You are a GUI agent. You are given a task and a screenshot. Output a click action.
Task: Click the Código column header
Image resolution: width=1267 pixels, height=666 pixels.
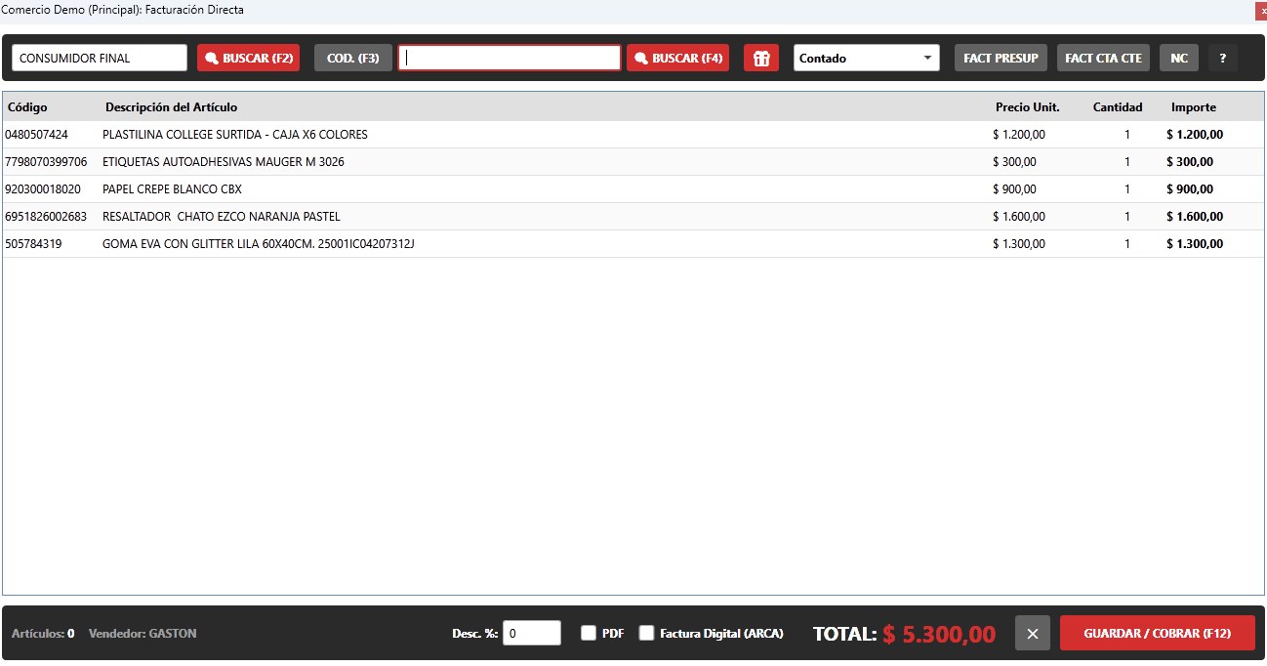coord(27,107)
